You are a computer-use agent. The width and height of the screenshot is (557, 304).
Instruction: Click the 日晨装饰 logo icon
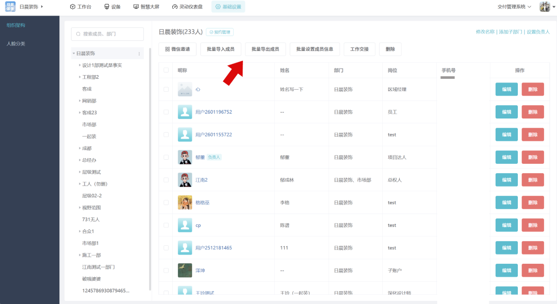(x=10, y=7)
